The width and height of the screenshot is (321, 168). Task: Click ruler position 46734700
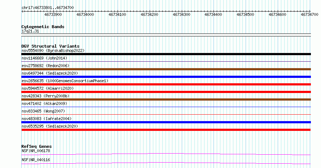(x=309, y=14)
